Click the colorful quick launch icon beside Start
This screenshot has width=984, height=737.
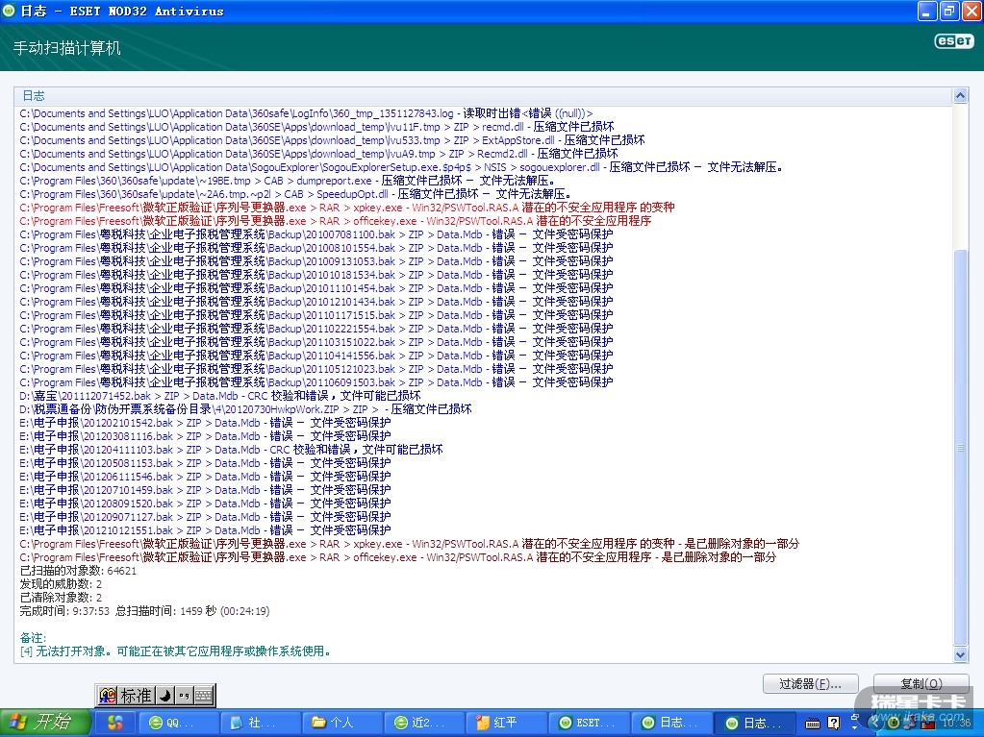(x=114, y=723)
